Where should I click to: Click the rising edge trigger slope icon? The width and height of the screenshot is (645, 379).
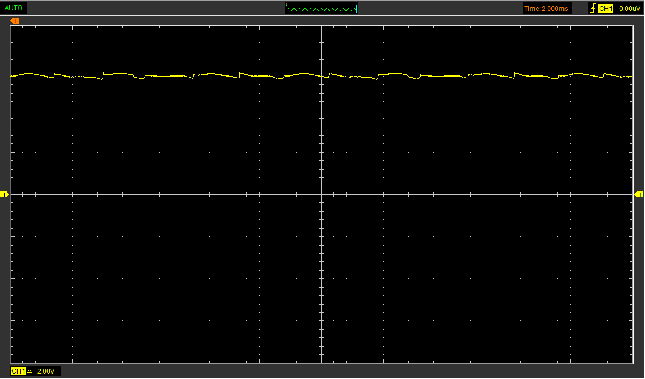593,8
